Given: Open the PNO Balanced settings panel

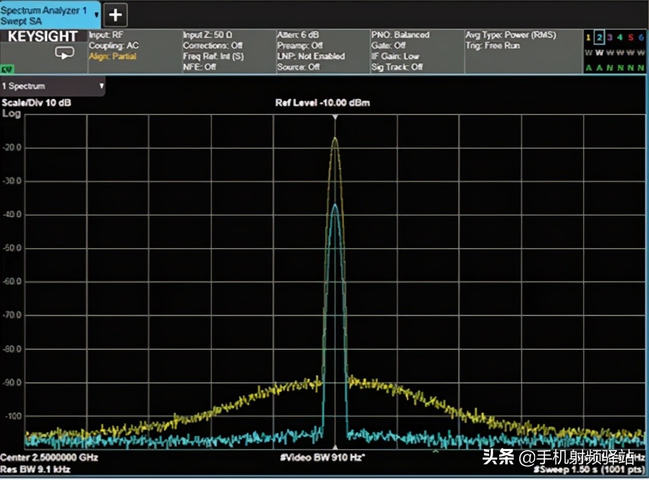Looking at the screenshot, I should [x=417, y=51].
